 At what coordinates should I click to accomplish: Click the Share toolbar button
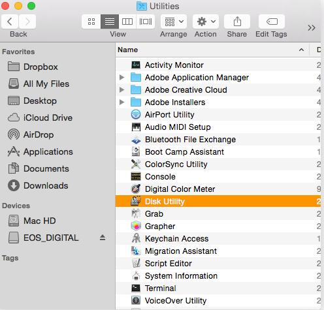point(237,22)
